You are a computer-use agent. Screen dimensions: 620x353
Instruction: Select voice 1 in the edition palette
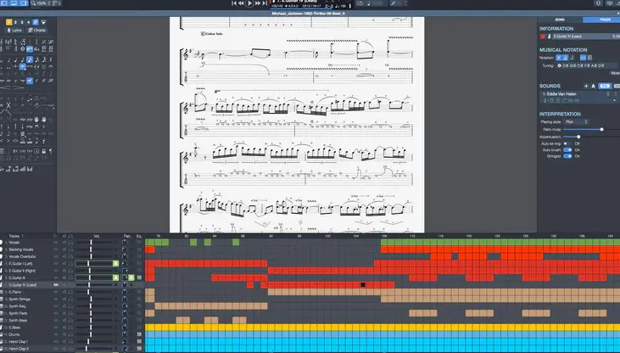(8, 22)
